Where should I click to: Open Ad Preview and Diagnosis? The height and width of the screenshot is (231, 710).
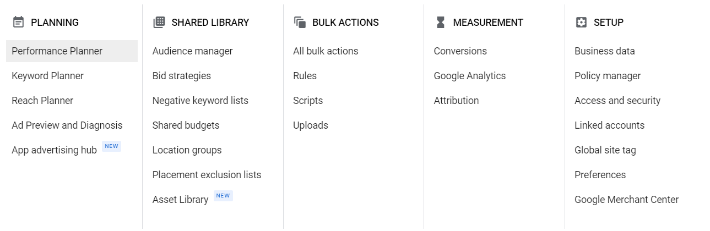[x=67, y=125]
